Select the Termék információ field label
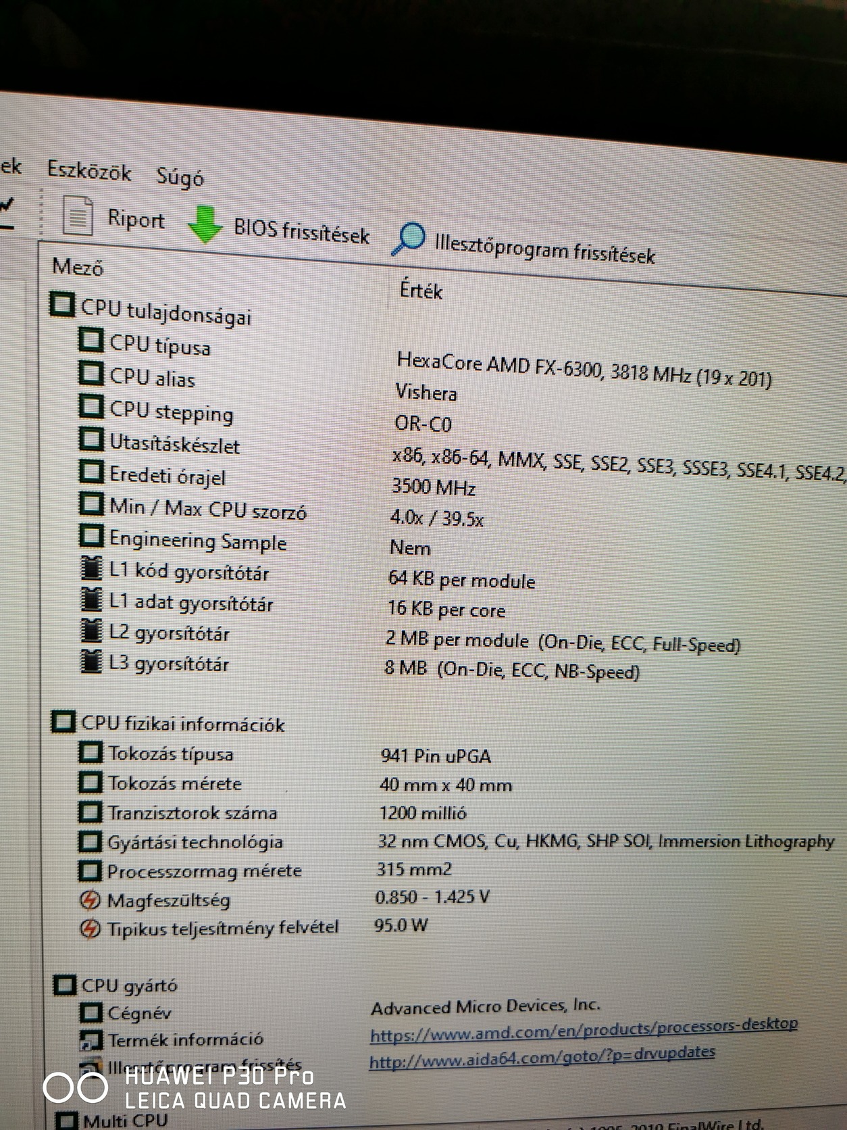 (186, 1039)
